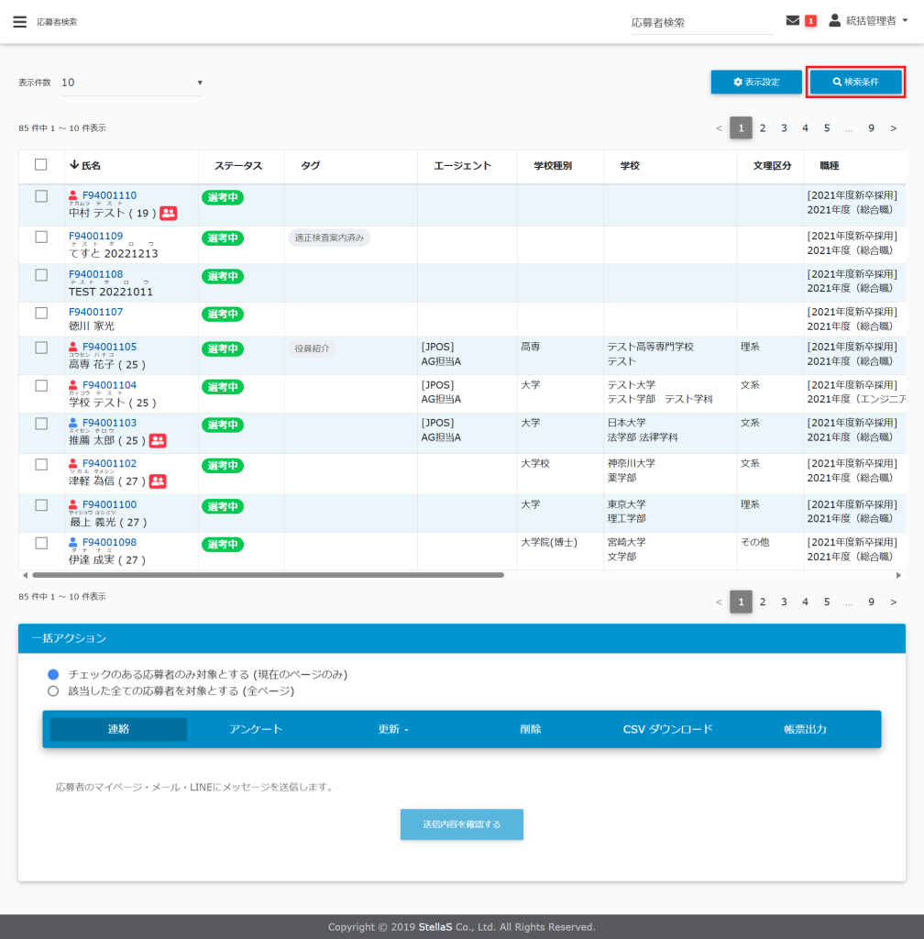Sort by the 氏名 column arrow
Viewport: 924px width, 939px height.
(74, 166)
